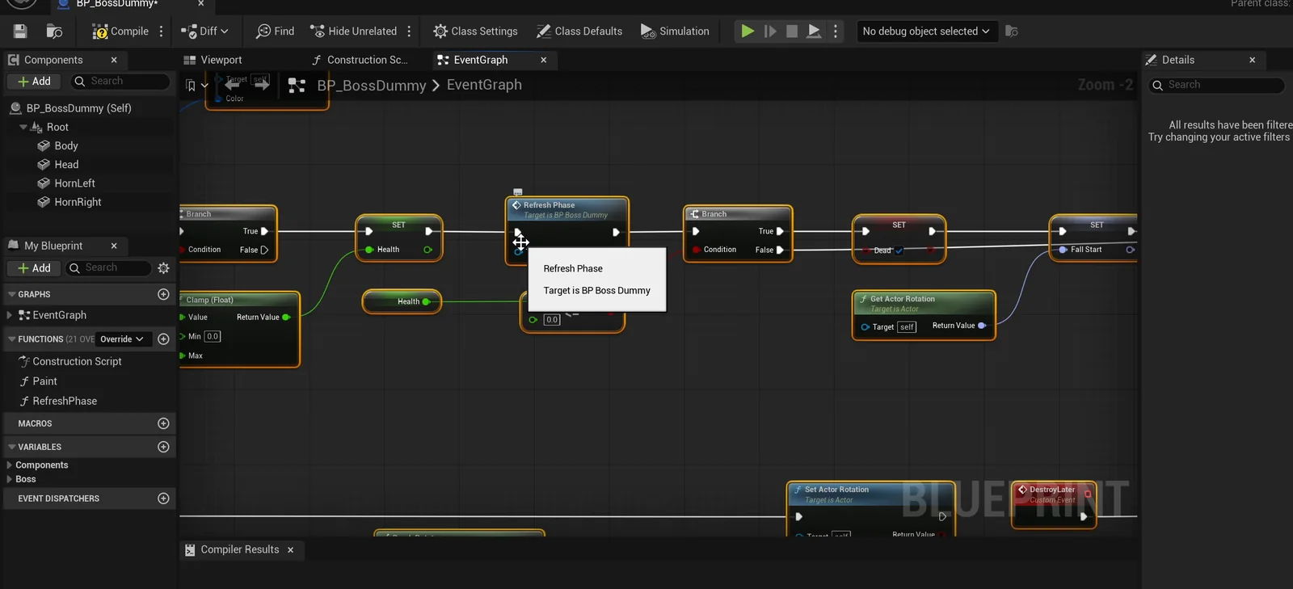Open Class Defaults

[x=579, y=32]
